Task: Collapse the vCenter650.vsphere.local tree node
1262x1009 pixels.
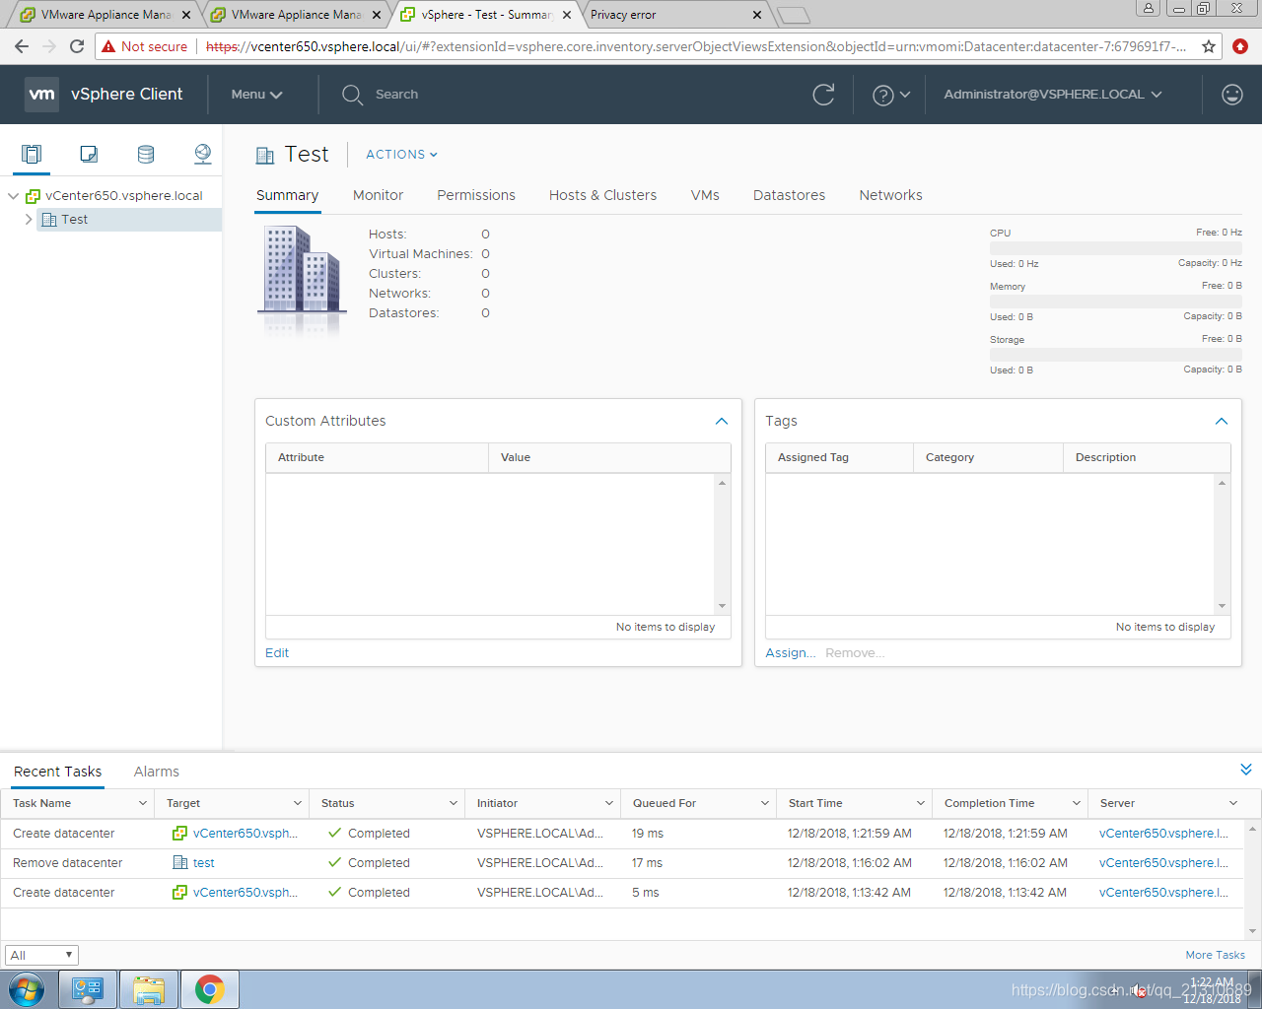Action: pos(13,196)
